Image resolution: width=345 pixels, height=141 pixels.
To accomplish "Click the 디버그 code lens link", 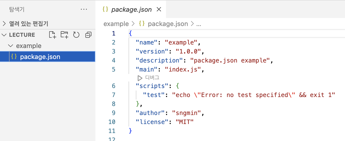I will [x=152, y=78].
